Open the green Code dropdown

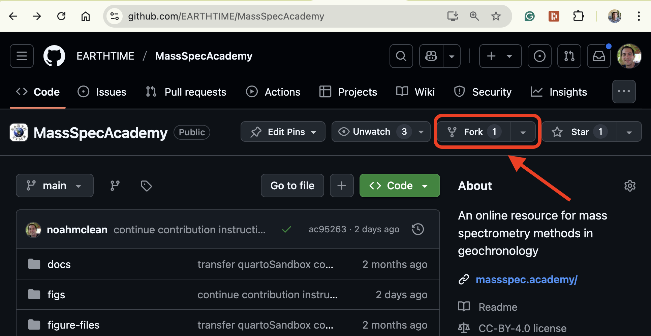[400, 186]
